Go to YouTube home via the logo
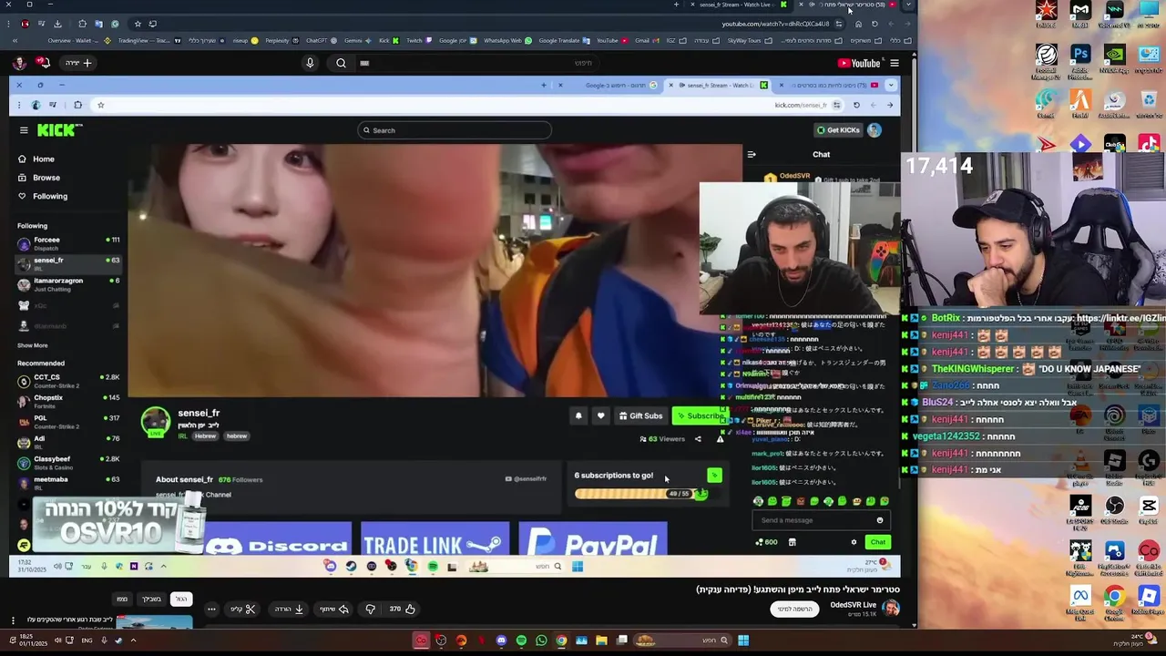1166x656 pixels. point(859,63)
